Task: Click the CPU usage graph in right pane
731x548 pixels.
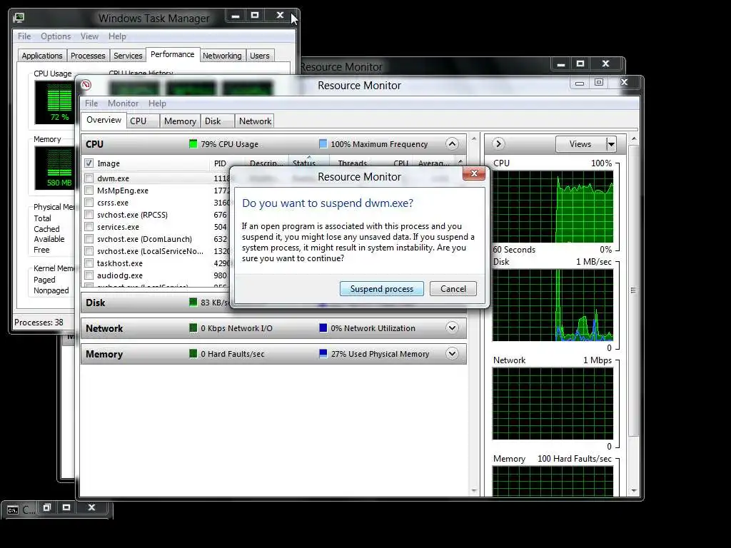Action: (553, 206)
